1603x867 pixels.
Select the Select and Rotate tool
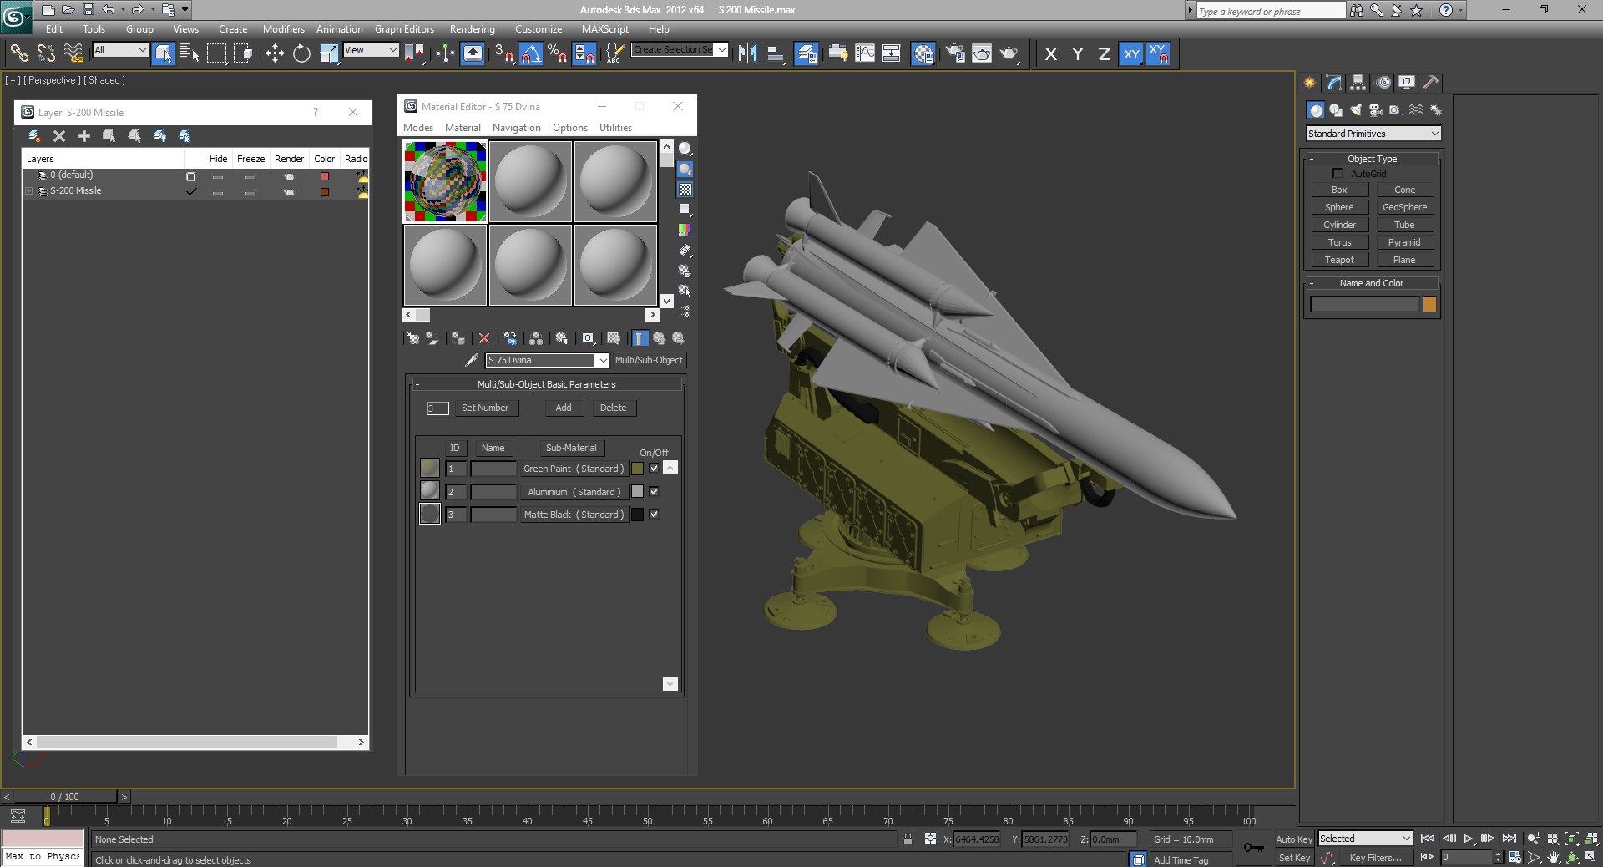[301, 53]
